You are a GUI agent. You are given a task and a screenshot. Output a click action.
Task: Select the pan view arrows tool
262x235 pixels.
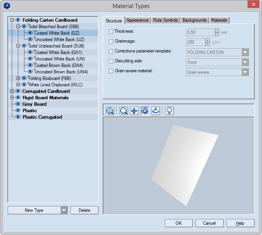point(134,111)
